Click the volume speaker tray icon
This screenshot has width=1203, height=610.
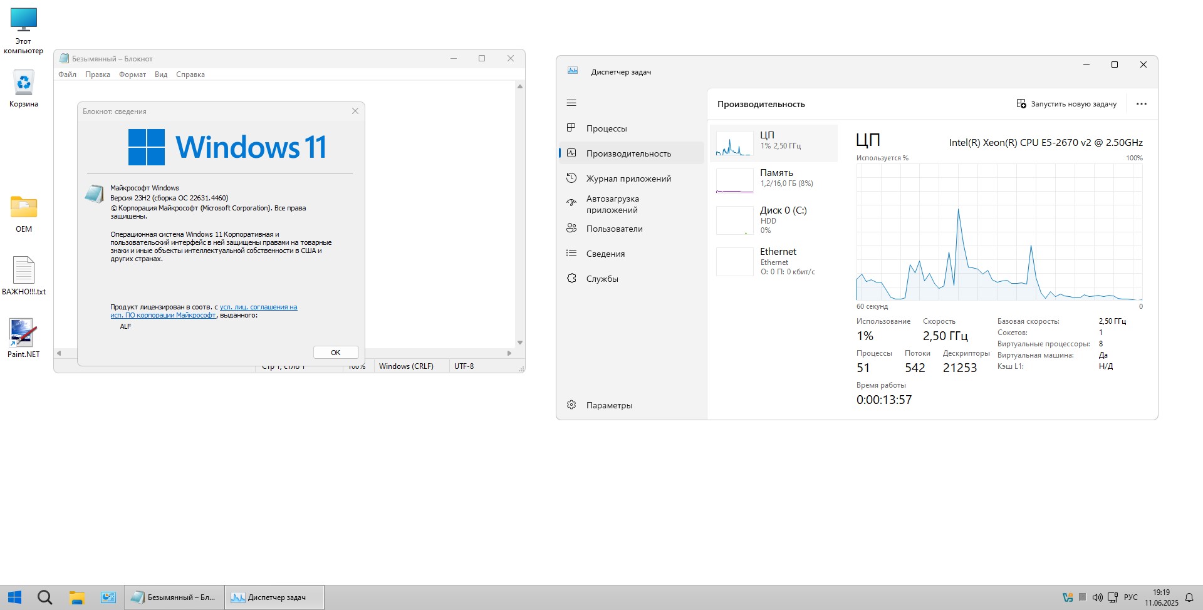(1097, 597)
